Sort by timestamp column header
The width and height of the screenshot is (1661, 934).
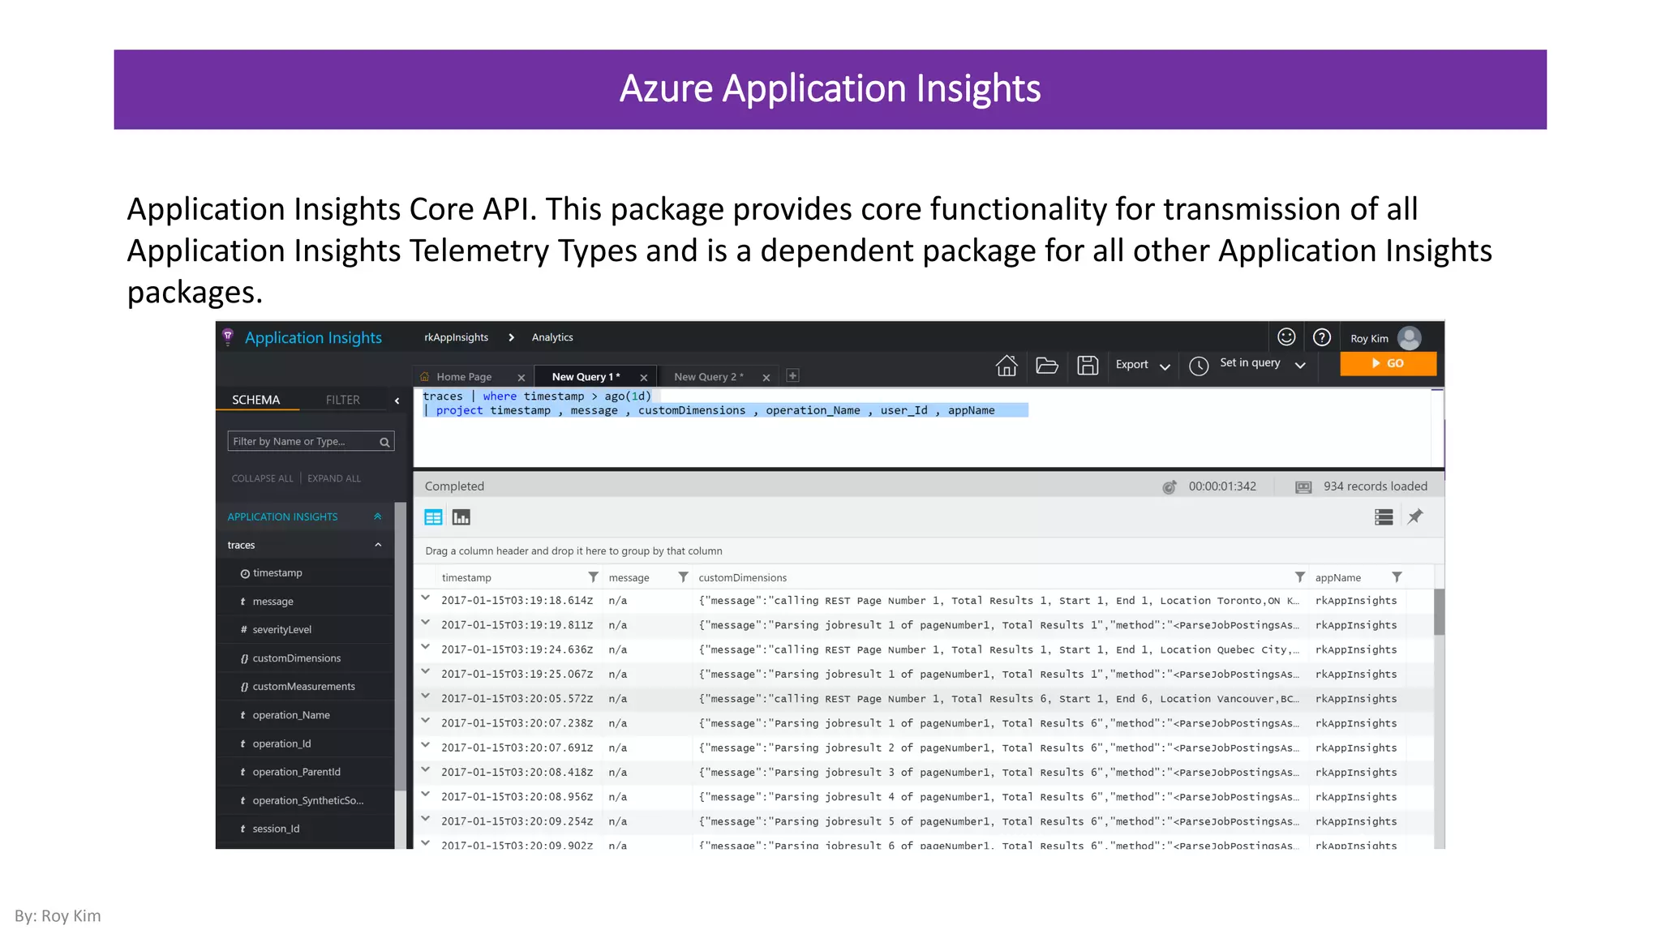click(x=466, y=578)
